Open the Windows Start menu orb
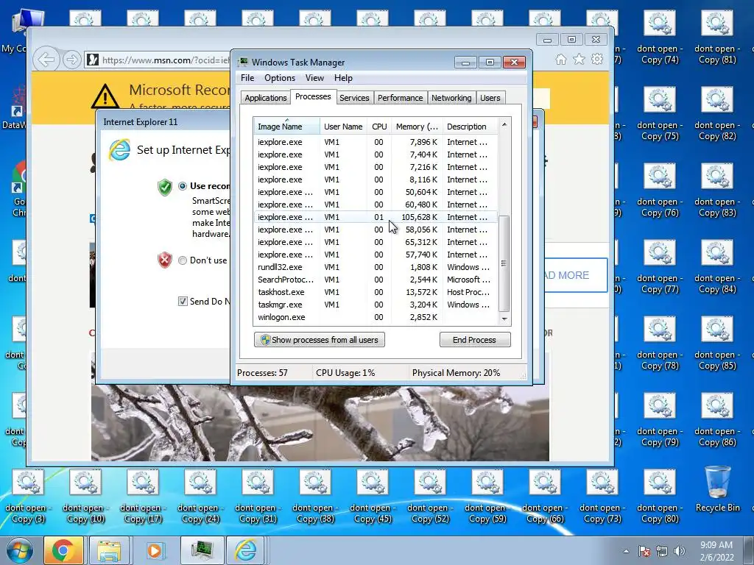754x565 pixels. point(20,550)
